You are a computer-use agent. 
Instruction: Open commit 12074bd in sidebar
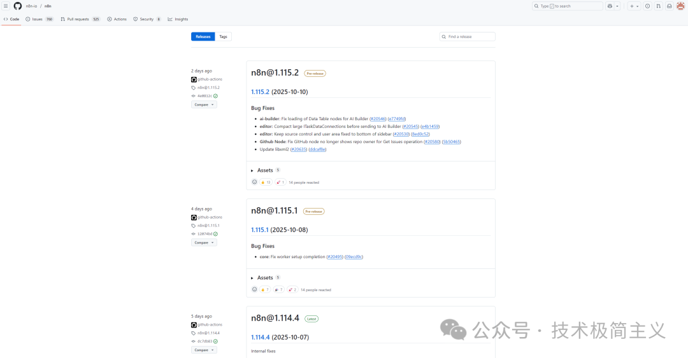(x=204, y=234)
